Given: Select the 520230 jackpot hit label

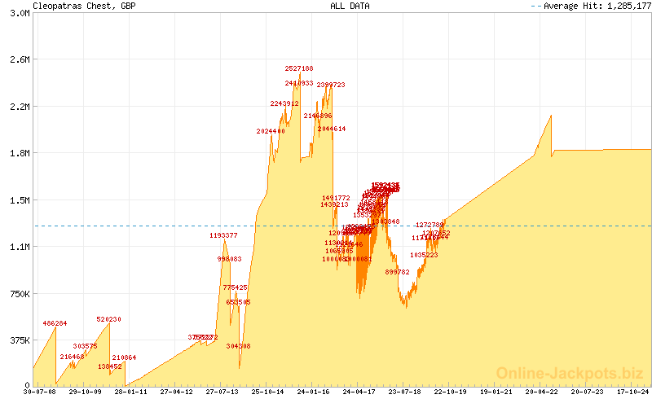Looking at the screenshot, I should coord(108,319).
